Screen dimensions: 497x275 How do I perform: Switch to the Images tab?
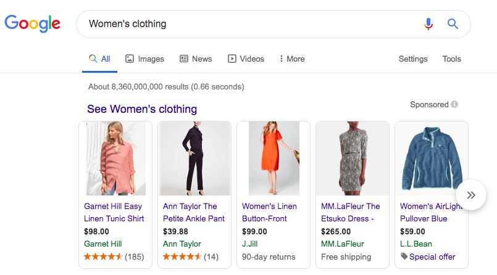click(x=145, y=59)
